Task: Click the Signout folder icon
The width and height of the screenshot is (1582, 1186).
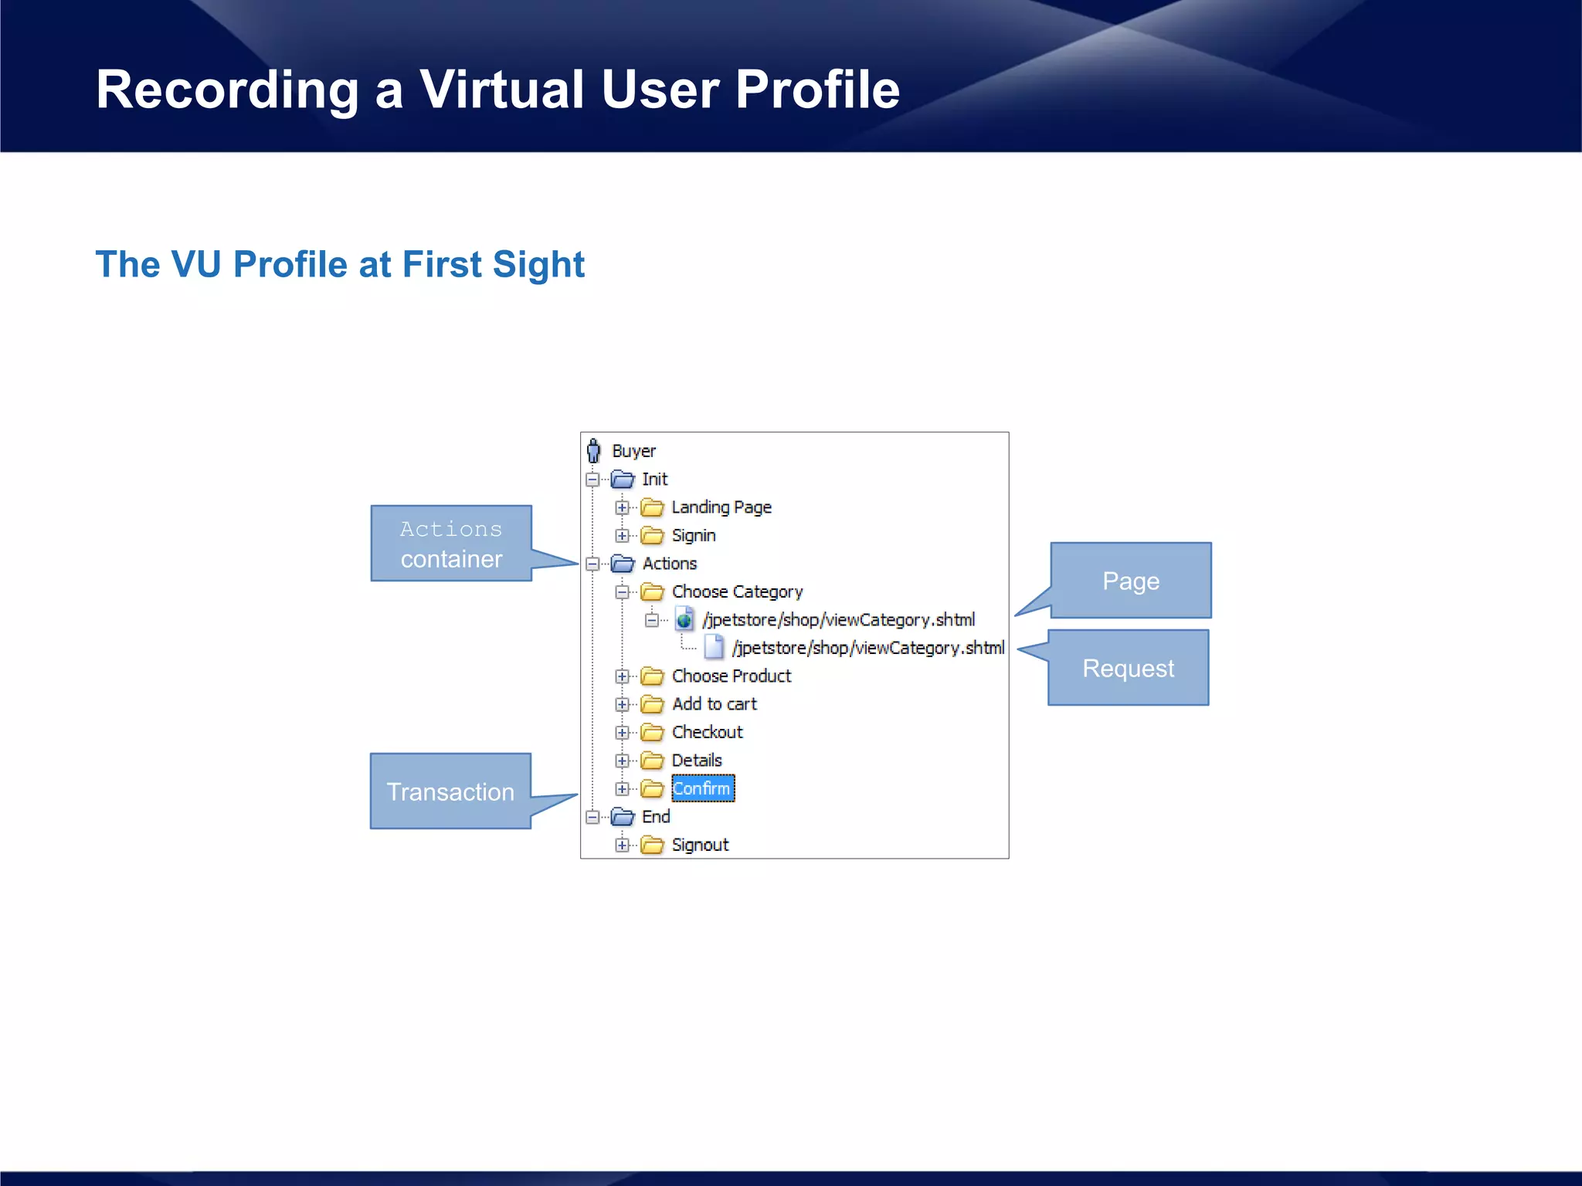Action: click(653, 845)
